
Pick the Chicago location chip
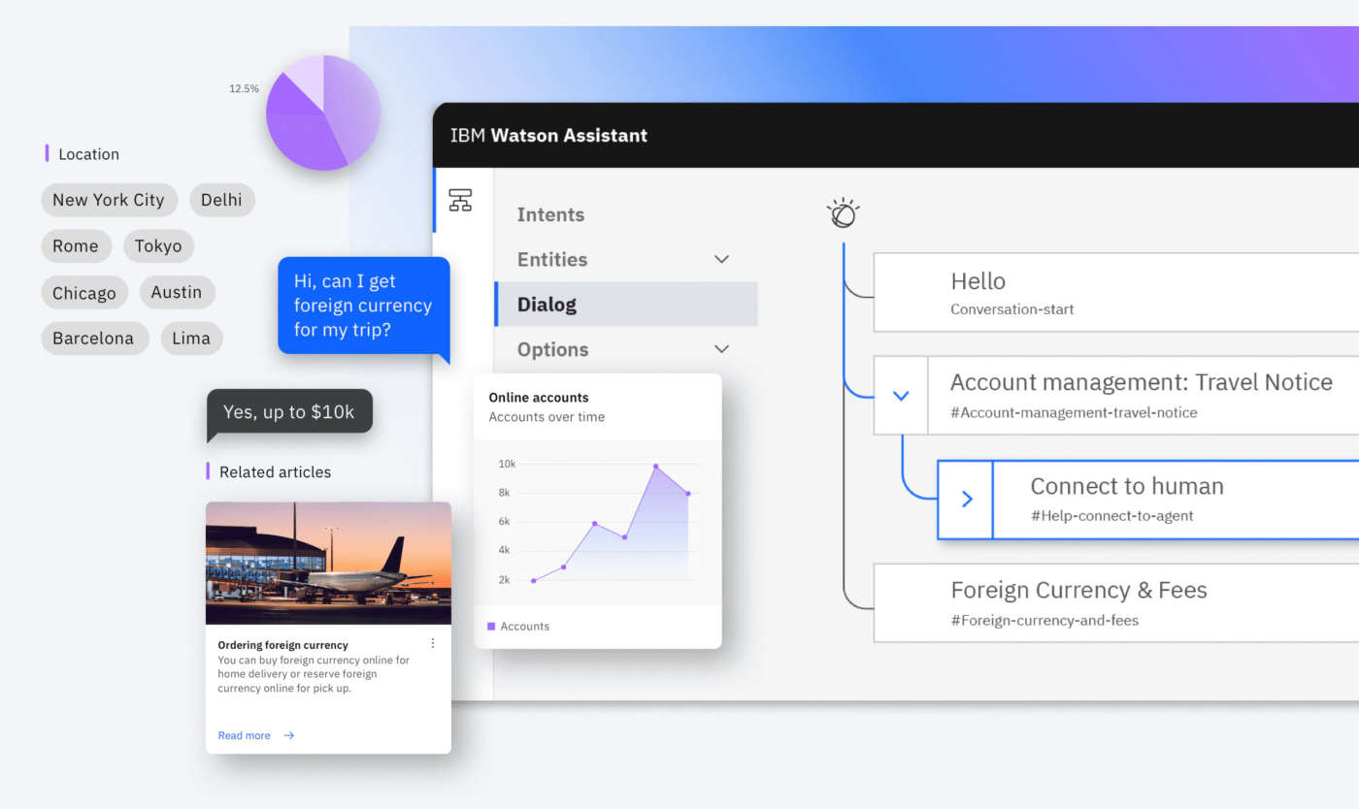84,293
